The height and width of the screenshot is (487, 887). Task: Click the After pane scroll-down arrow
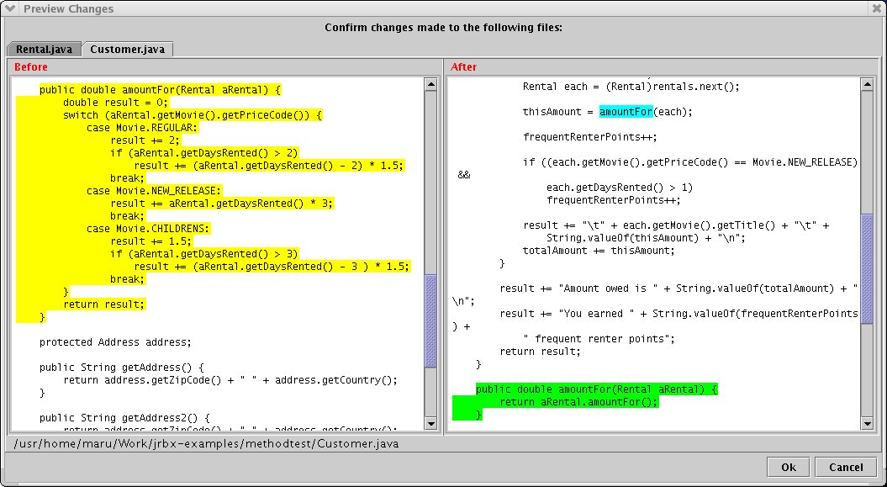click(x=867, y=422)
